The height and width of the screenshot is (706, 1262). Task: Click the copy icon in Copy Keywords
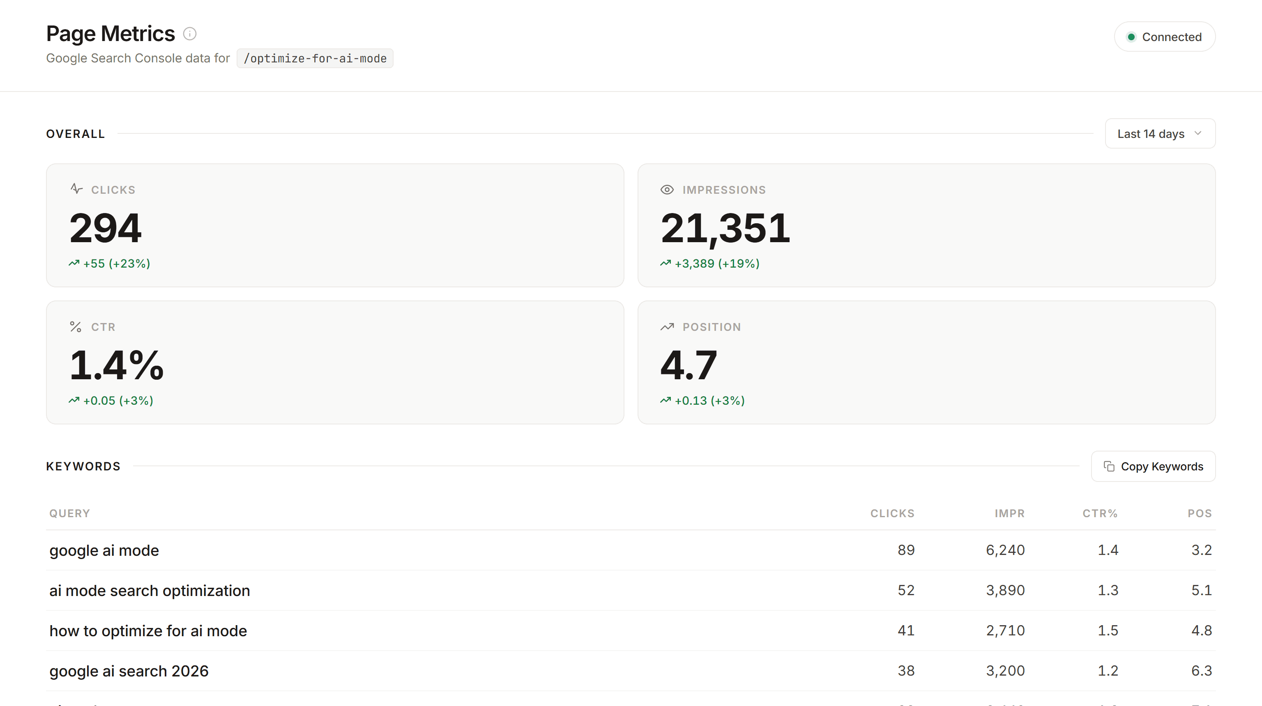tap(1109, 466)
